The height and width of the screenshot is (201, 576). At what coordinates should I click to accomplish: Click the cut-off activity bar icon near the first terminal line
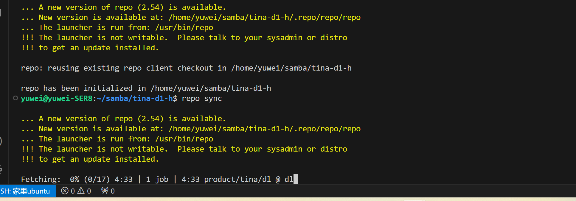1,13
